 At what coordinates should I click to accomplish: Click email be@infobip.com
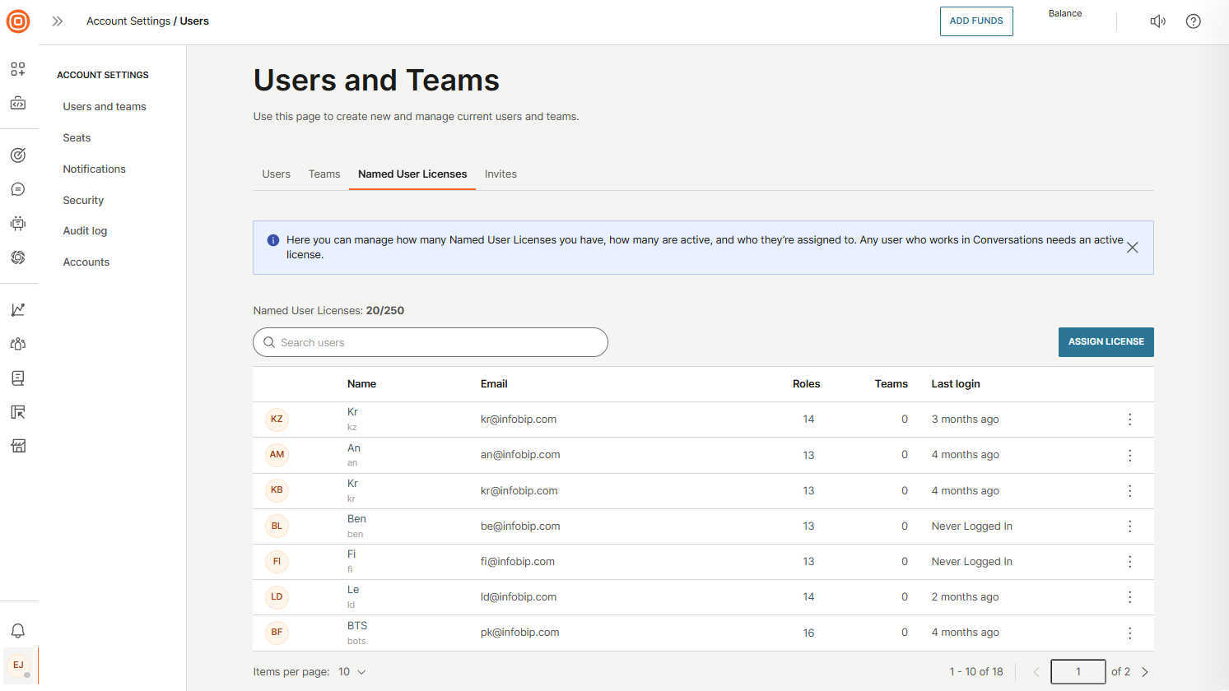pyautogui.click(x=520, y=526)
